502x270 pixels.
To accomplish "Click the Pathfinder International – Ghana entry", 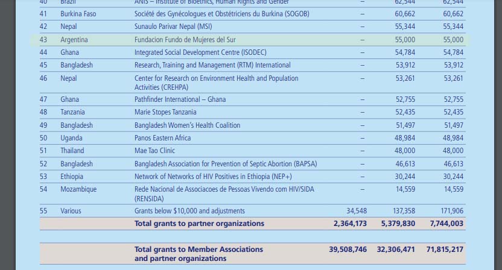I will pyautogui.click(x=180, y=99).
